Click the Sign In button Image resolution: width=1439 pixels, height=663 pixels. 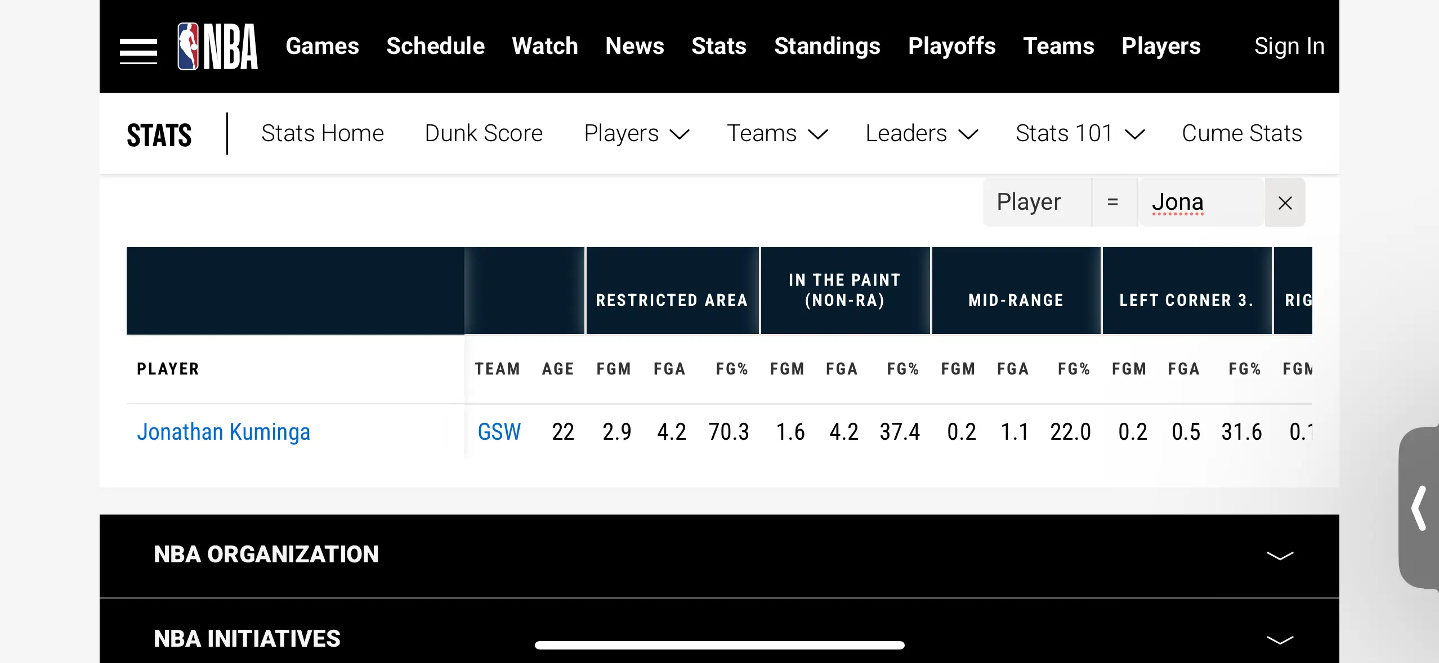[x=1289, y=46]
